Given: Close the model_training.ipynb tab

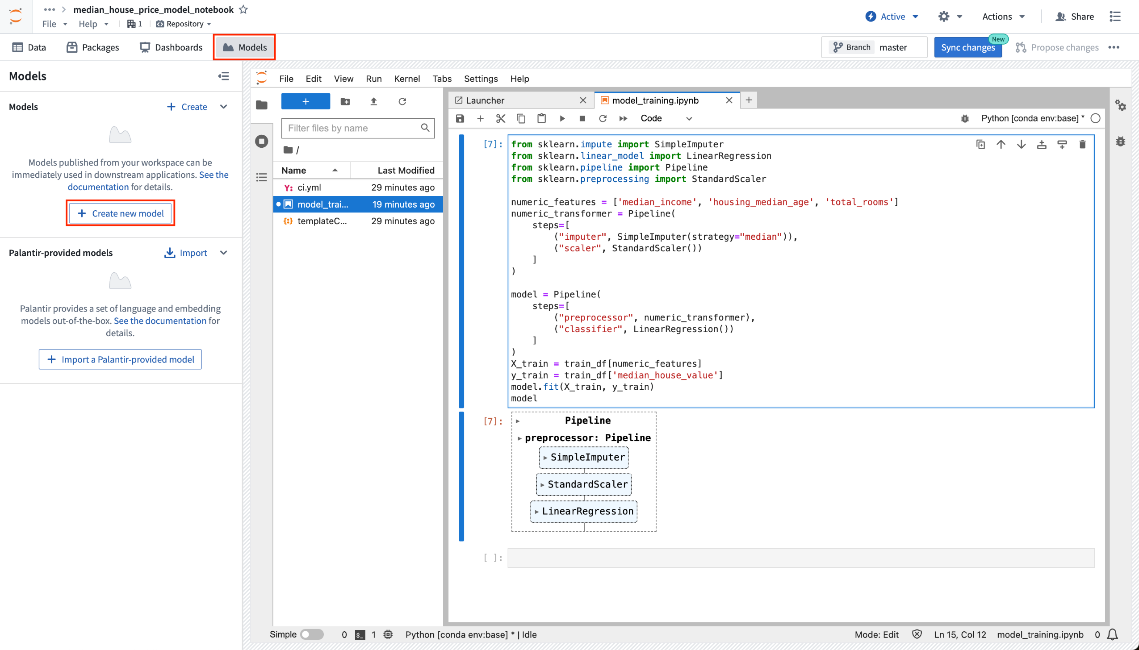Looking at the screenshot, I should tap(729, 100).
